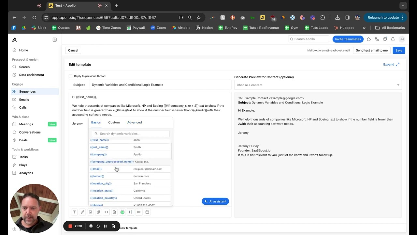Click the scissors snippet icon
The height and width of the screenshot is (235, 417).
(139, 212)
